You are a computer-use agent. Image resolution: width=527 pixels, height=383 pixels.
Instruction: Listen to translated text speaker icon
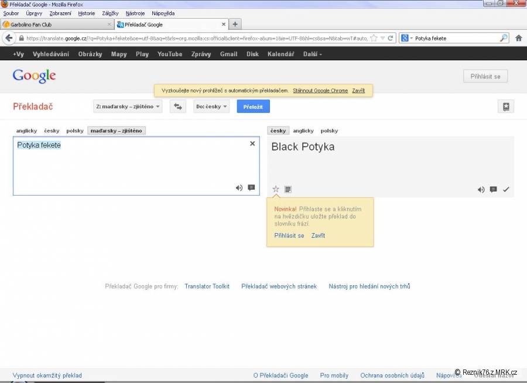481,190
